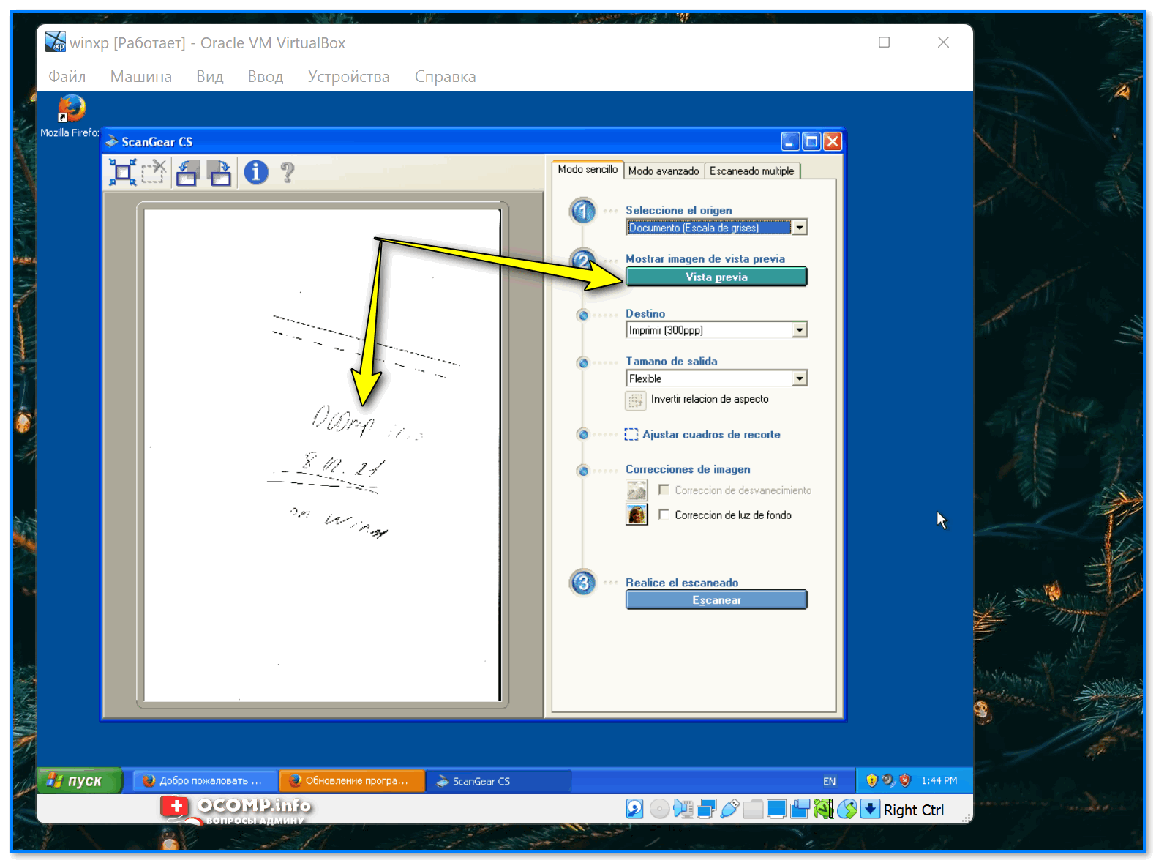This screenshot has height=863, width=1156.
Task: Toggle Correccion de desvanecimiento checkbox
Action: click(x=664, y=490)
